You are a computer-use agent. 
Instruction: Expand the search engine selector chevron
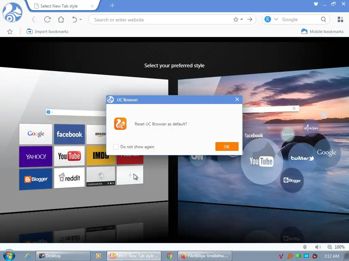point(276,19)
